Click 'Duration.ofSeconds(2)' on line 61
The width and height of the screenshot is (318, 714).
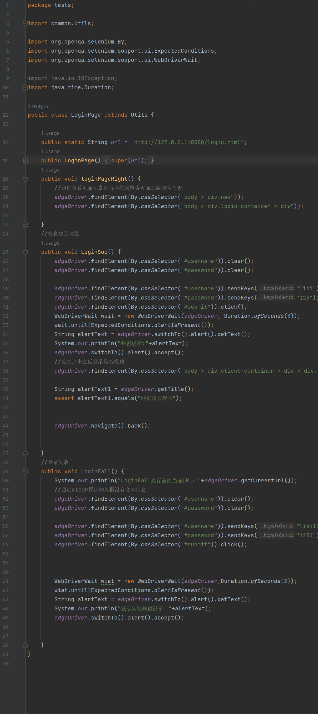click(256, 581)
